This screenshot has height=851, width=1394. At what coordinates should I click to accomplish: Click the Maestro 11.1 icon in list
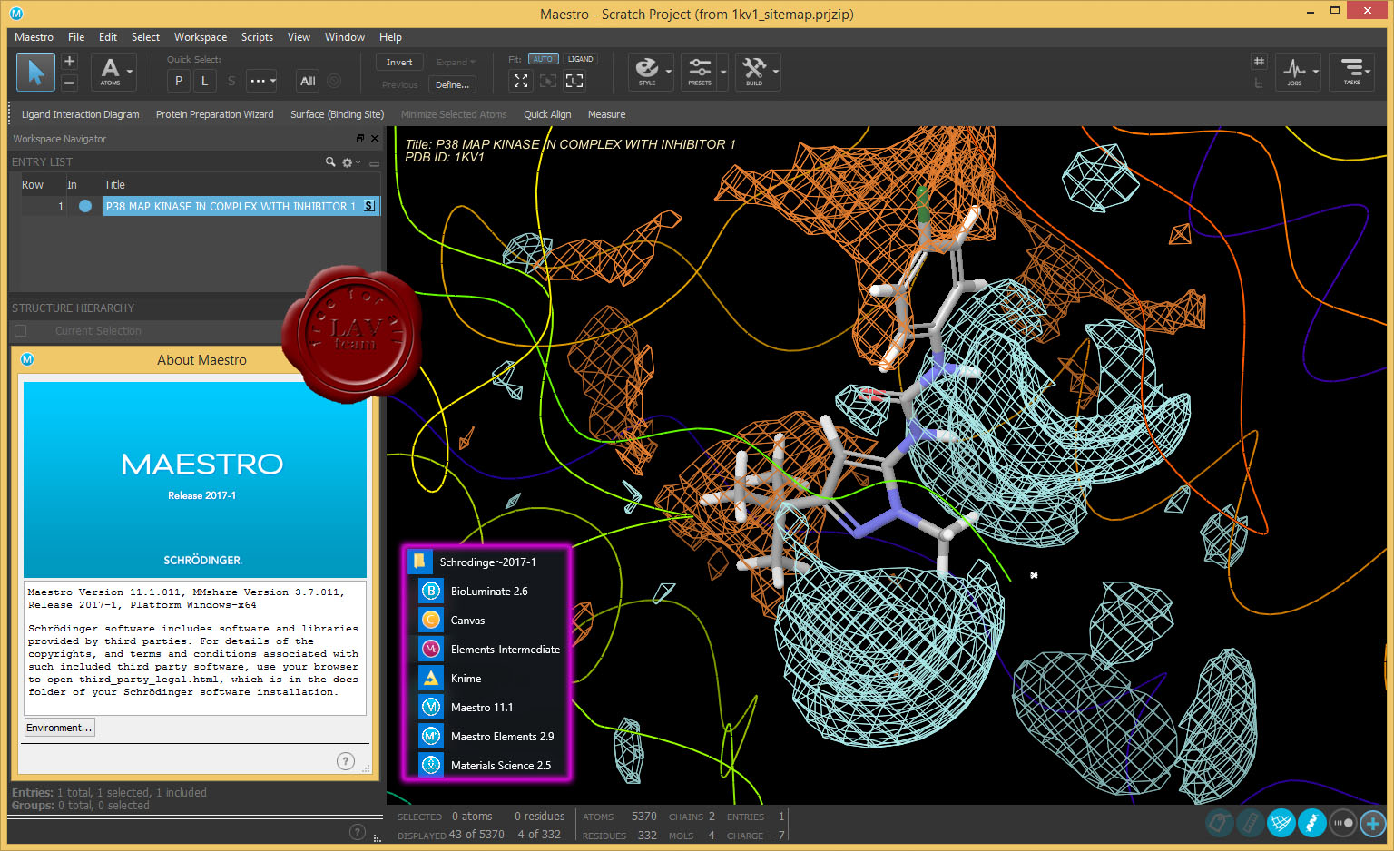pyautogui.click(x=431, y=707)
